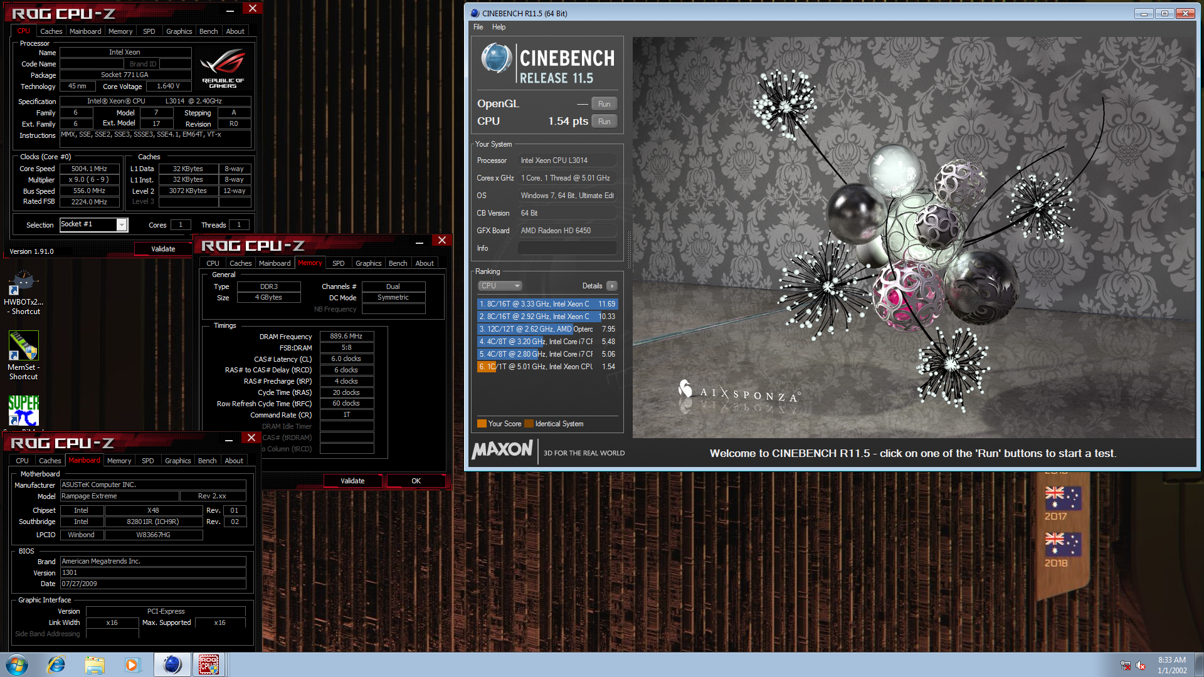Switch to SPD tab in top CPU-Z window
Viewport: 1204px width, 677px height.
pos(149,31)
